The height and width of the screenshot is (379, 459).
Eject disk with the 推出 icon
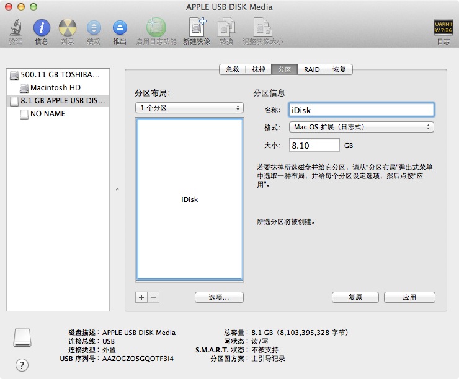tap(120, 28)
